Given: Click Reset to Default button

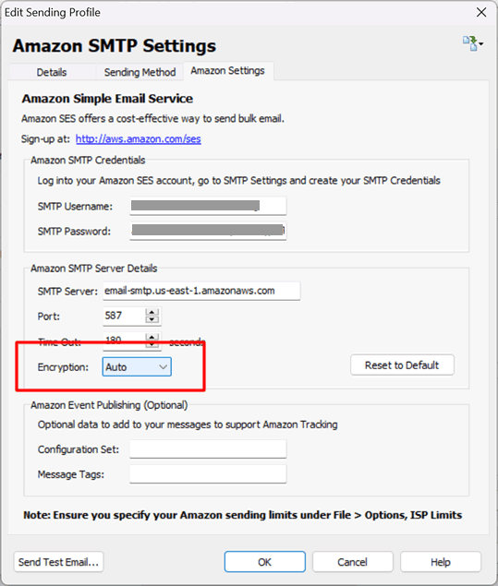Looking at the screenshot, I should click(x=402, y=365).
